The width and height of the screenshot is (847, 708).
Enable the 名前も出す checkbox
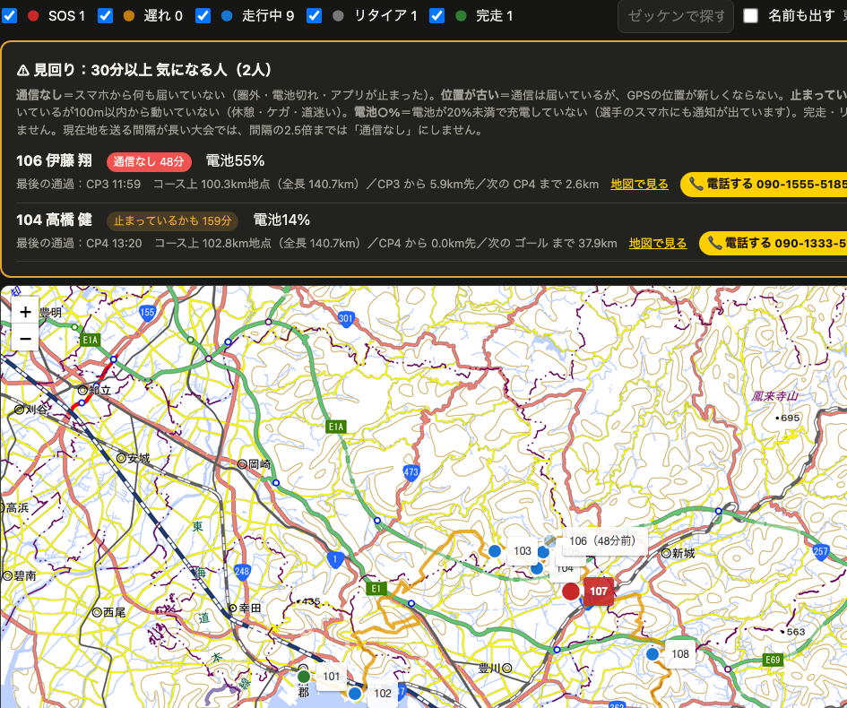coord(750,15)
